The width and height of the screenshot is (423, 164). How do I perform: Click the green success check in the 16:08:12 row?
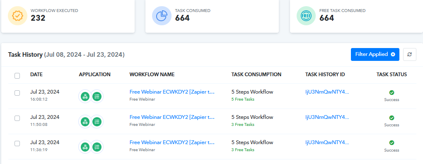click(x=392, y=92)
